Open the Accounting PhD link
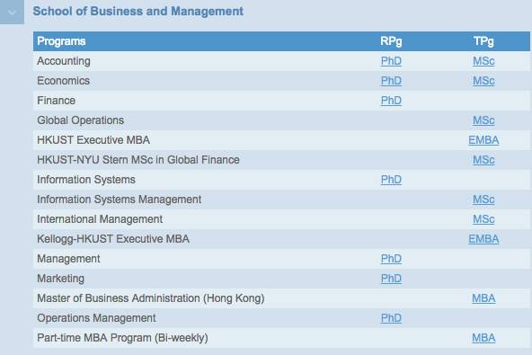 click(391, 61)
